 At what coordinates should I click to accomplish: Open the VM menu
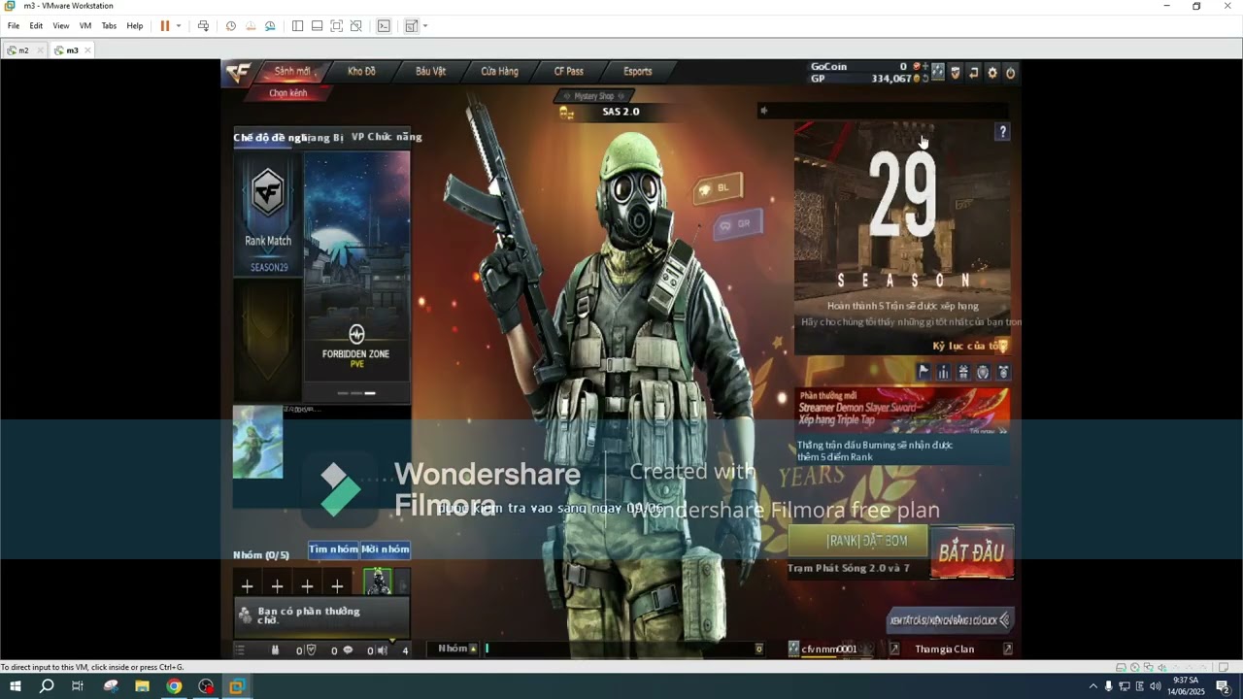(x=85, y=26)
